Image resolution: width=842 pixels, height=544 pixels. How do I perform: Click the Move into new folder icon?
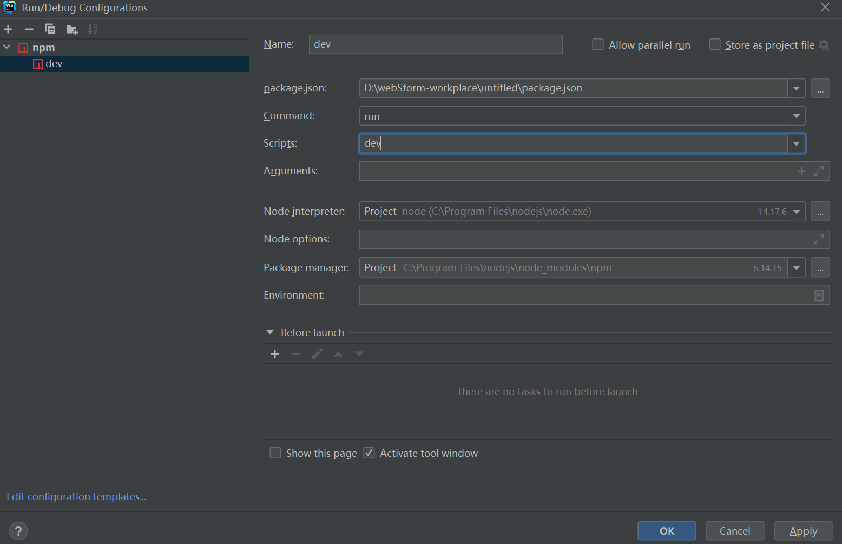tap(71, 29)
